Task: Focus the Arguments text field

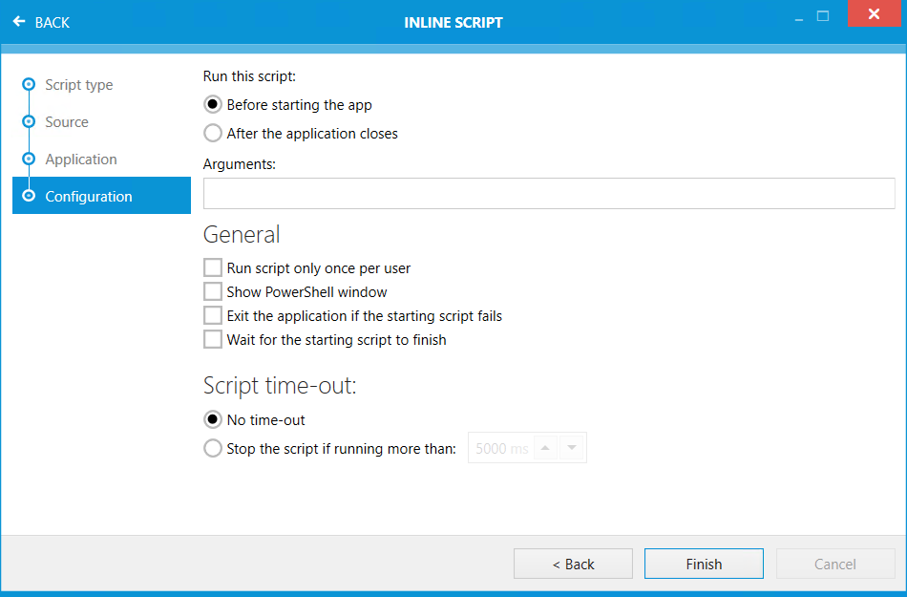Action: (548, 193)
